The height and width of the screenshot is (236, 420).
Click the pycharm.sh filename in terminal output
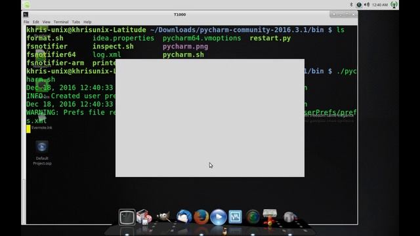tap(183, 55)
